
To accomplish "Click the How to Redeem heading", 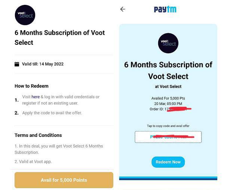I will [31, 86].
